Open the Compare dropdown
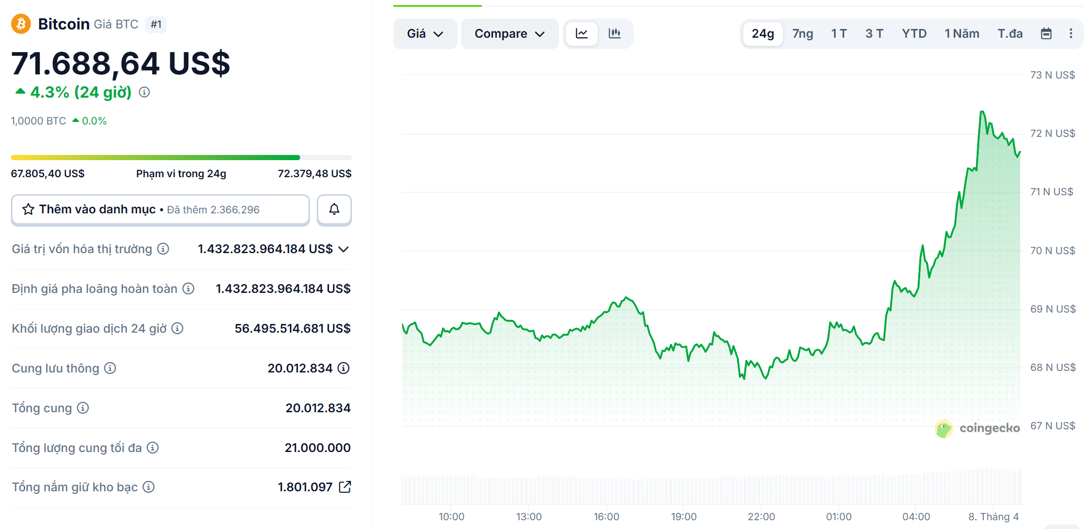The width and height of the screenshot is (1091, 529). coord(509,33)
